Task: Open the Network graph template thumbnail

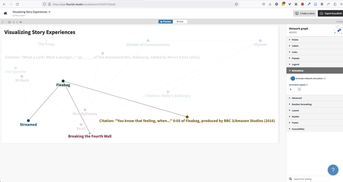Action: click(338, 30)
